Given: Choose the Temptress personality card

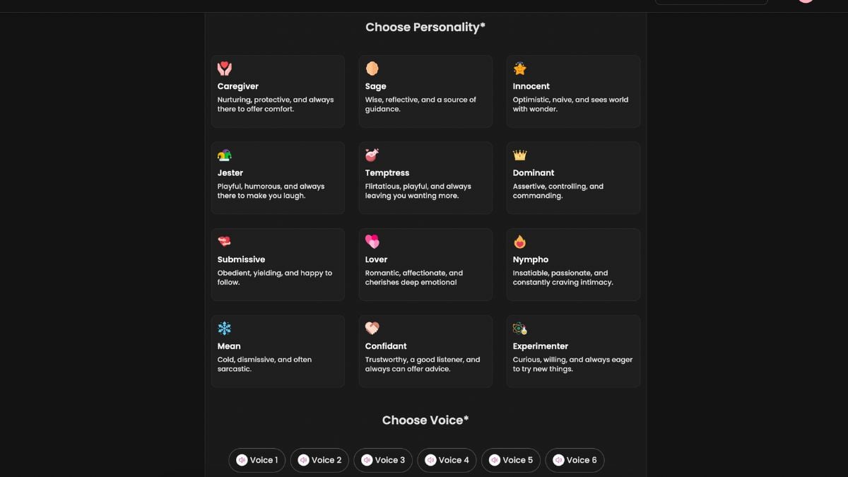Looking at the screenshot, I should coord(425,178).
